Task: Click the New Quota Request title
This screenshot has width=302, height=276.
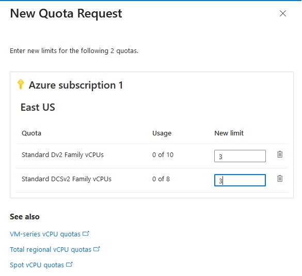Action: point(66,14)
